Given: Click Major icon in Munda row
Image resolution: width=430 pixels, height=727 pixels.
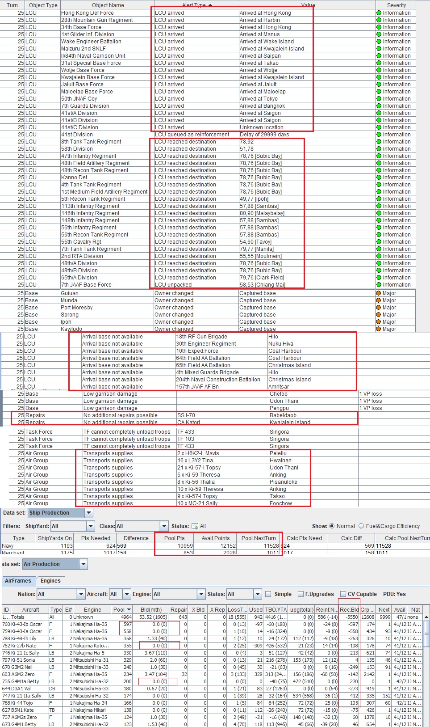Looking at the screenshot, I should pos(379,300).
